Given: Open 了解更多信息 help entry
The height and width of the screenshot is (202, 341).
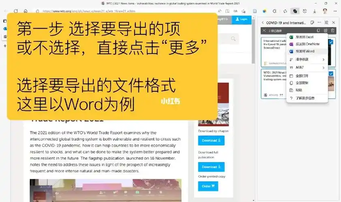Looking at the screenshot, I should [307, 98].
